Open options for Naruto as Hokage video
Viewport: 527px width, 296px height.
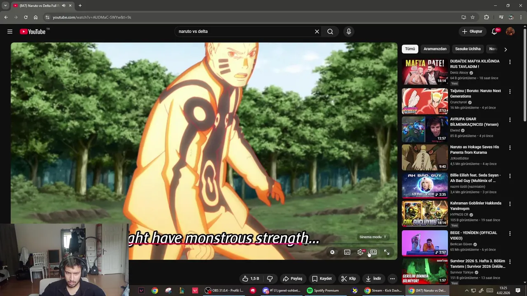point(510,148)
